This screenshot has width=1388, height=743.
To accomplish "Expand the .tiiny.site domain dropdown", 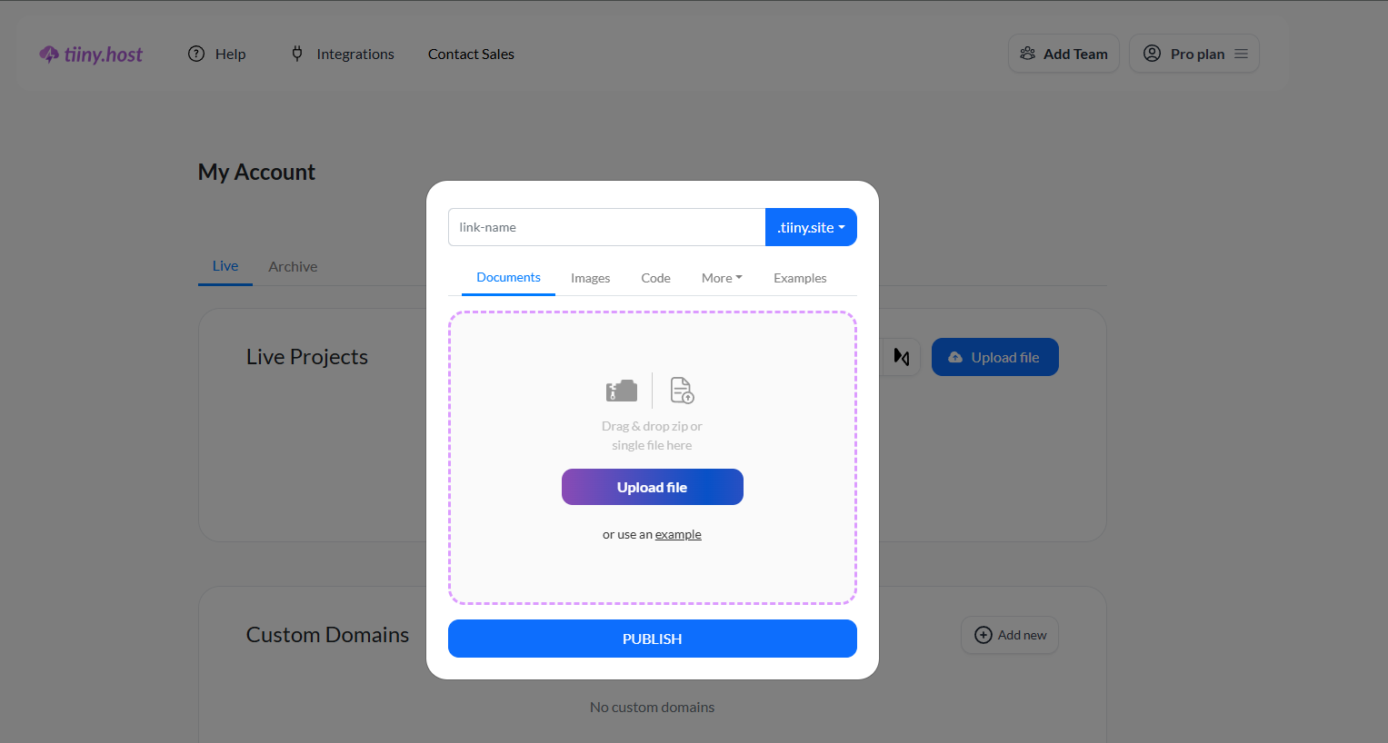I will pos(811,227).
